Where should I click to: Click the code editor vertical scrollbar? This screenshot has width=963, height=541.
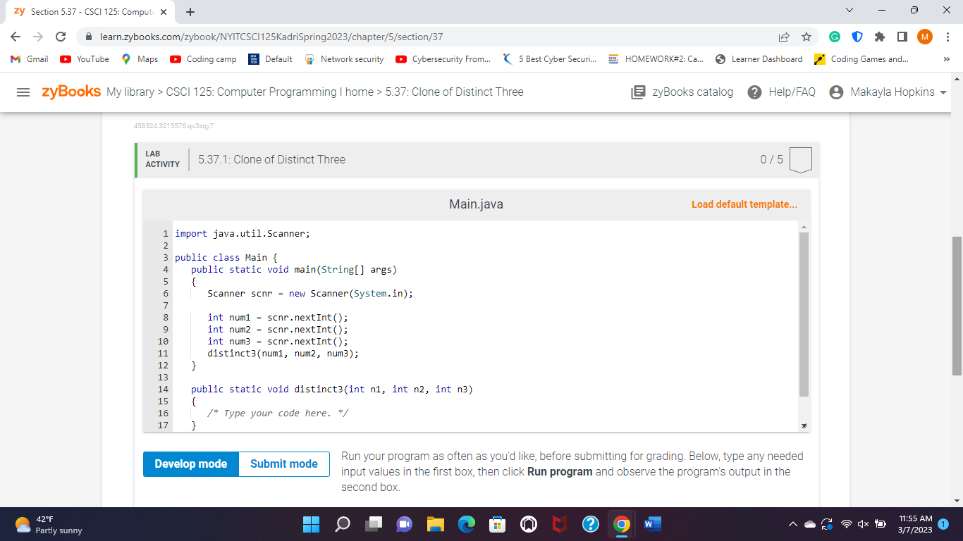pyautogui.click(x=804, y=315)
